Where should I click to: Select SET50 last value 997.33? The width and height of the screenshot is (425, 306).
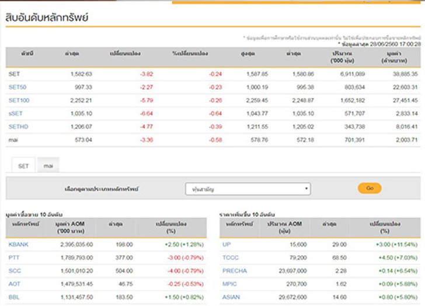(x=83, y=87)
